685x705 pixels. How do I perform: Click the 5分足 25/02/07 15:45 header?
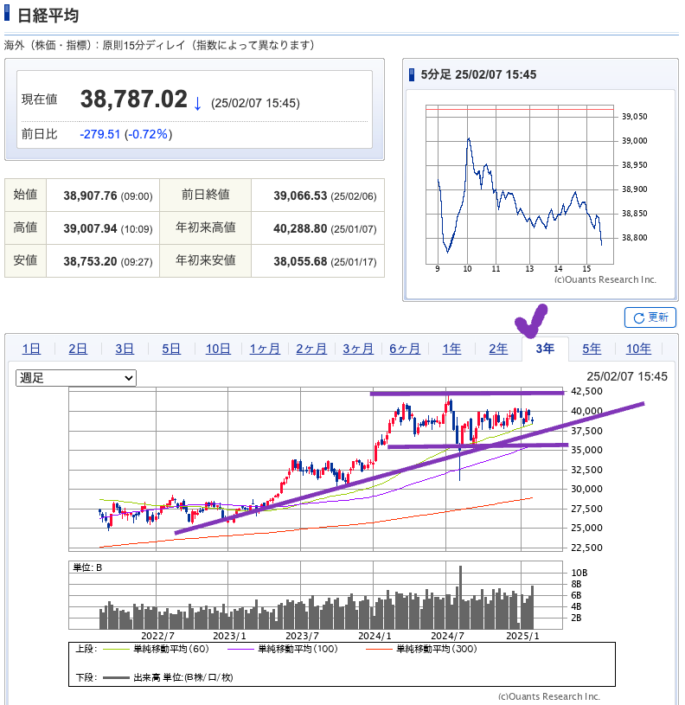click(478, 74)
